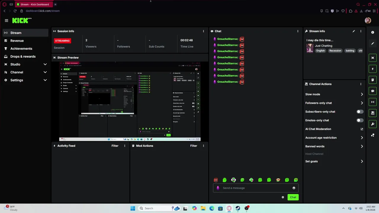This screenshot has width=379, height=213.
Task: Insert the last heart-eyes emote in bar
Action: (296, 180)
